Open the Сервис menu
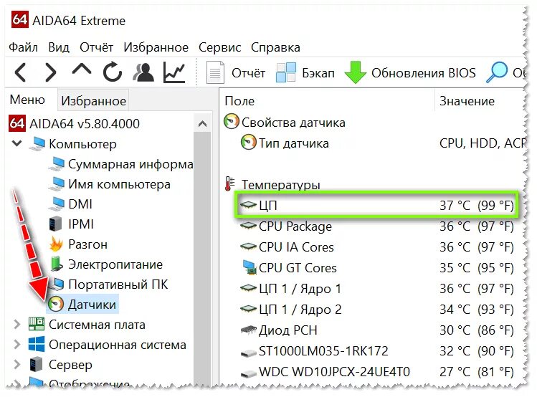This screenshot has width=537, height=397. 219,47
